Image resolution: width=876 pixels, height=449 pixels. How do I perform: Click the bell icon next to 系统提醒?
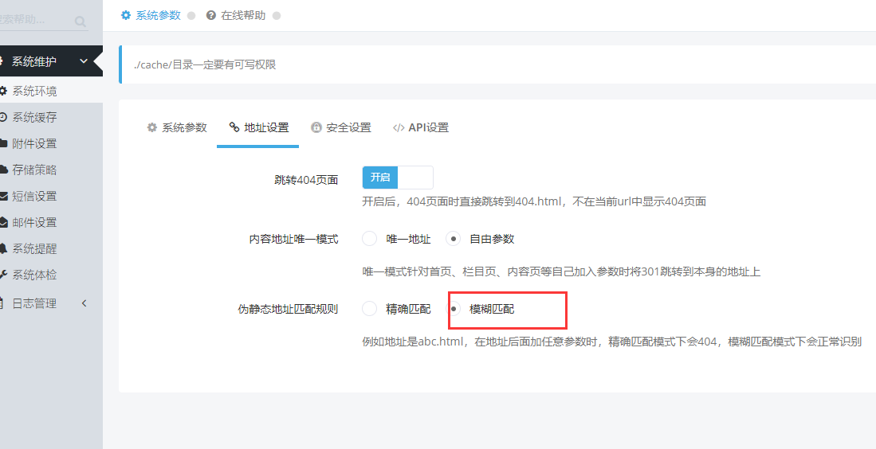tap(3, 248)
